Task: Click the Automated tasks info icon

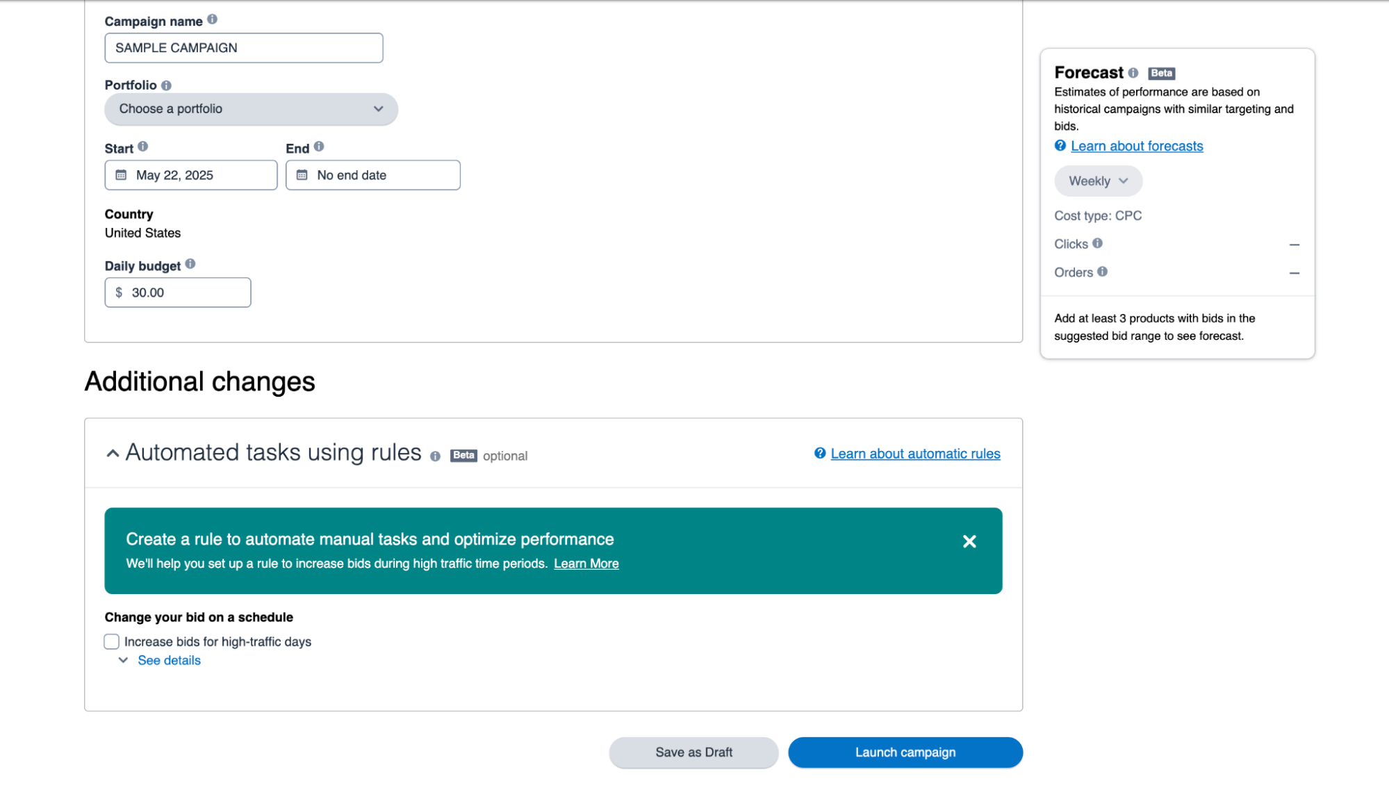Action: pyautogui.click(x=436, y=456)
